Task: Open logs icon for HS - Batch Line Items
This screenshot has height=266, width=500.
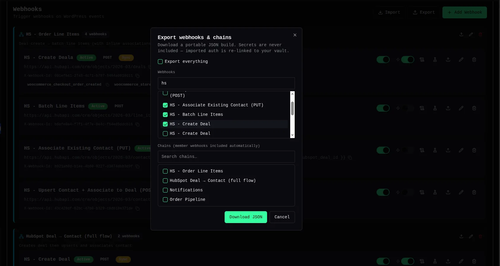Action: coord(422,108)
